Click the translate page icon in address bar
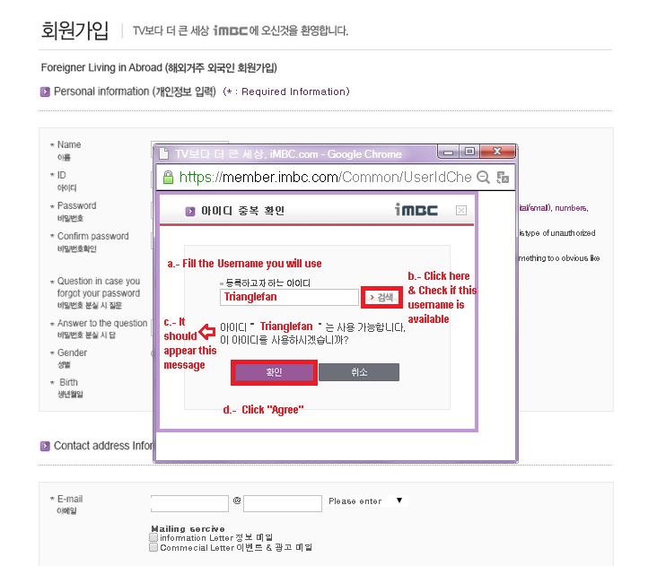The width and height of the screenshot is (657, 566). [x=503, y=177]
